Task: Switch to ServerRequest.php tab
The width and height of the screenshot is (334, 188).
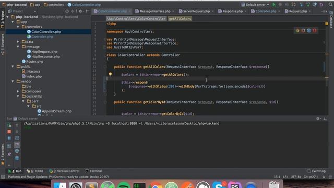Action: (196, 11)
